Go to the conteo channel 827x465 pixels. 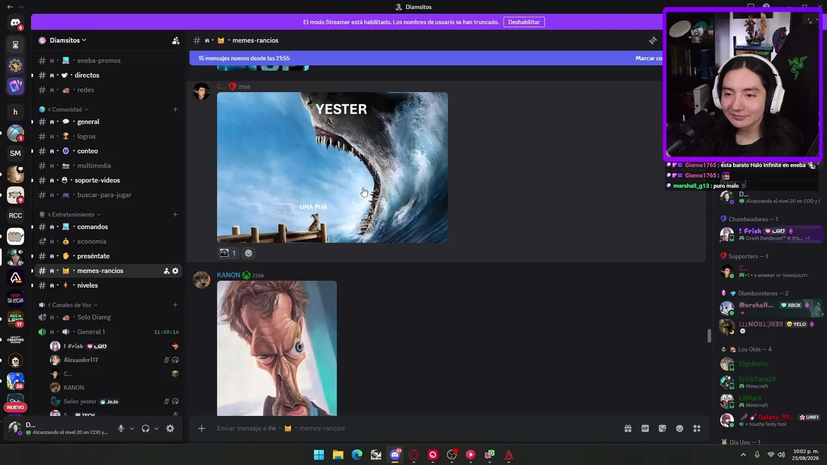(x=109, y=151)
